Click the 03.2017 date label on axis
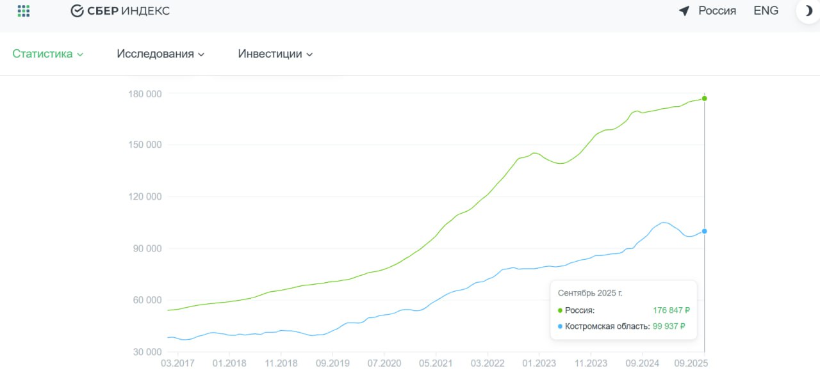 click(177, 363)
